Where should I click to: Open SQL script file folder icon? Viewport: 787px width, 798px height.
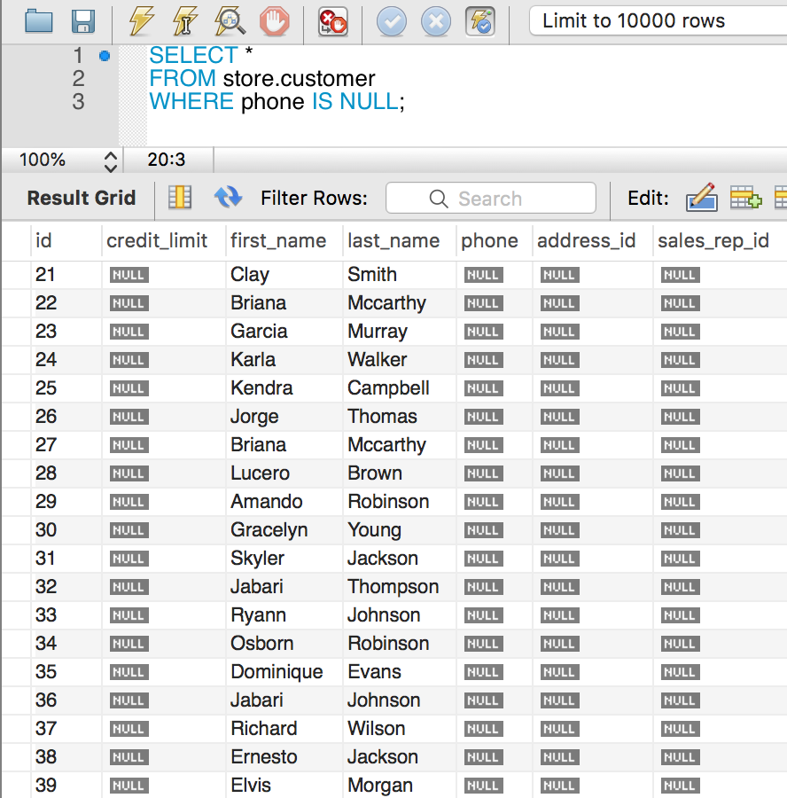(39, 22)
